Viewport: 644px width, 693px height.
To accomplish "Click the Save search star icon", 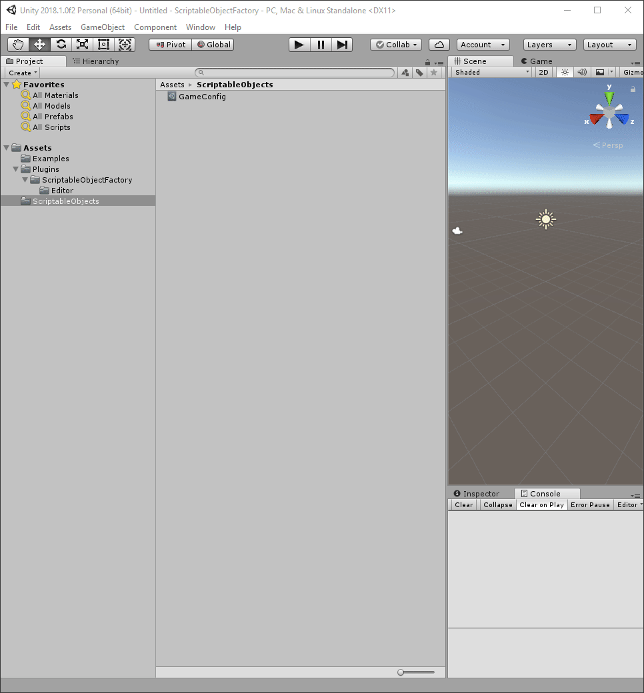I will coord(434,73).
